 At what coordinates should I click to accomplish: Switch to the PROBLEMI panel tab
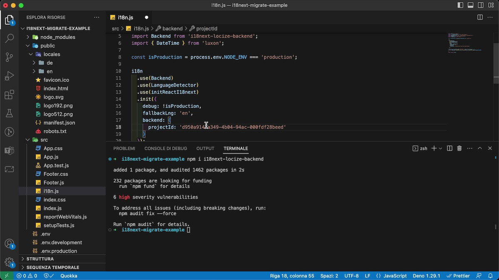click(x=124, y=148)
